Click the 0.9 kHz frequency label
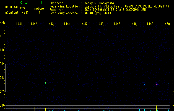174x111 pixels. coord(2,64)
